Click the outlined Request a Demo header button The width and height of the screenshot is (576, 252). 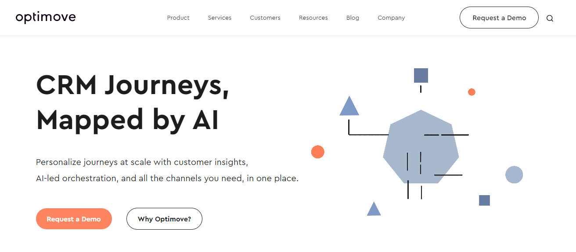tap(499, 18)
